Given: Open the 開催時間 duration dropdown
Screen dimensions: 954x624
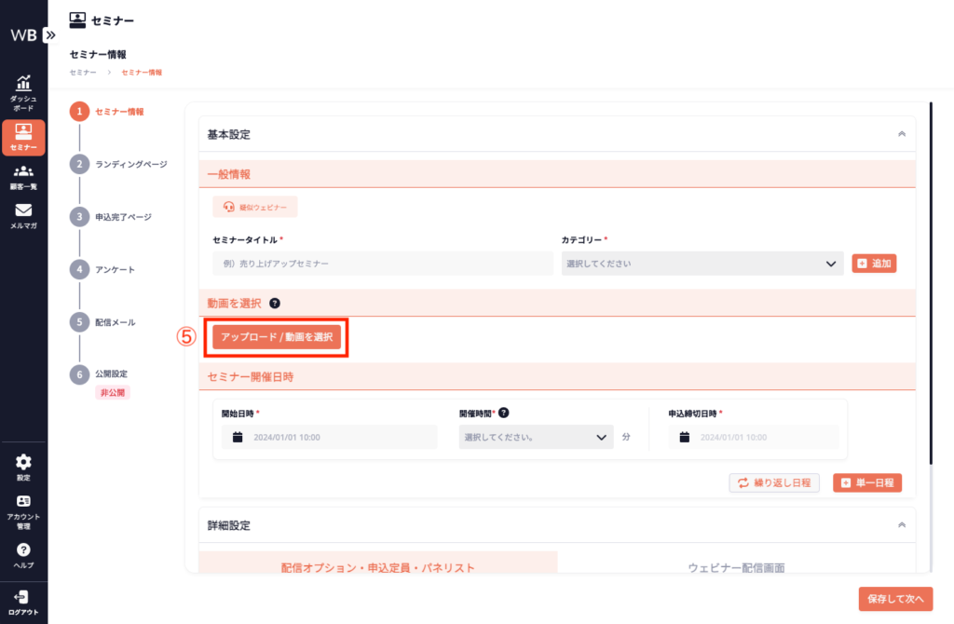Looking at the screenshot, I should click(534, 437).
